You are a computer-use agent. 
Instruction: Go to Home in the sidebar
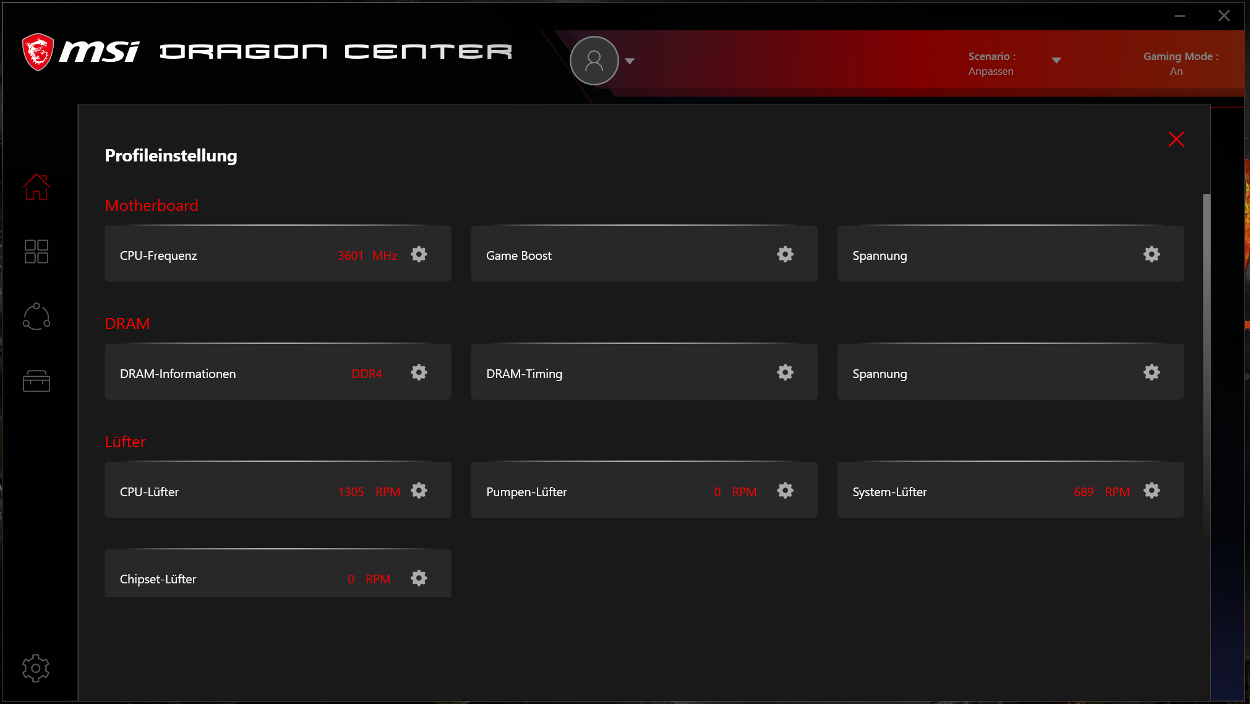[36, 187]
